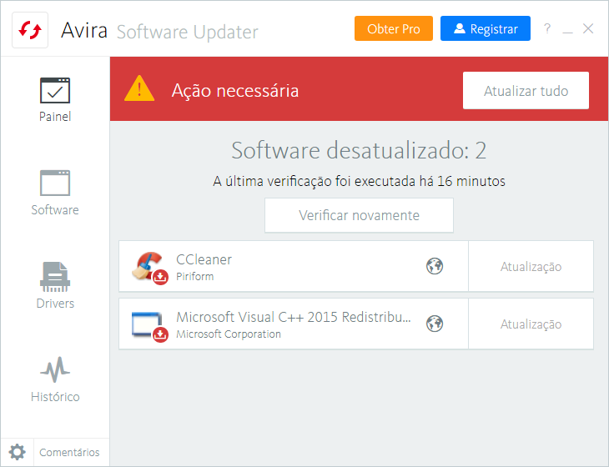This screenshot has height=467, width=609.
Task: Select the Piriform publisher text
Action: [194, 276]
